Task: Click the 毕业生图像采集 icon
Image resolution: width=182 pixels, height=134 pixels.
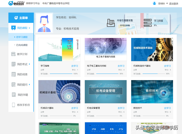Action: (x=111, y=23)
